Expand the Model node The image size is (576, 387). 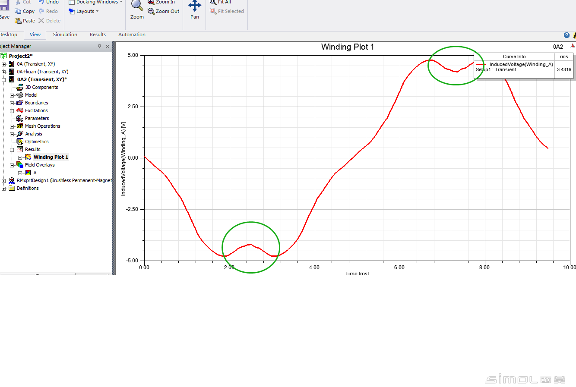[12, 95]
